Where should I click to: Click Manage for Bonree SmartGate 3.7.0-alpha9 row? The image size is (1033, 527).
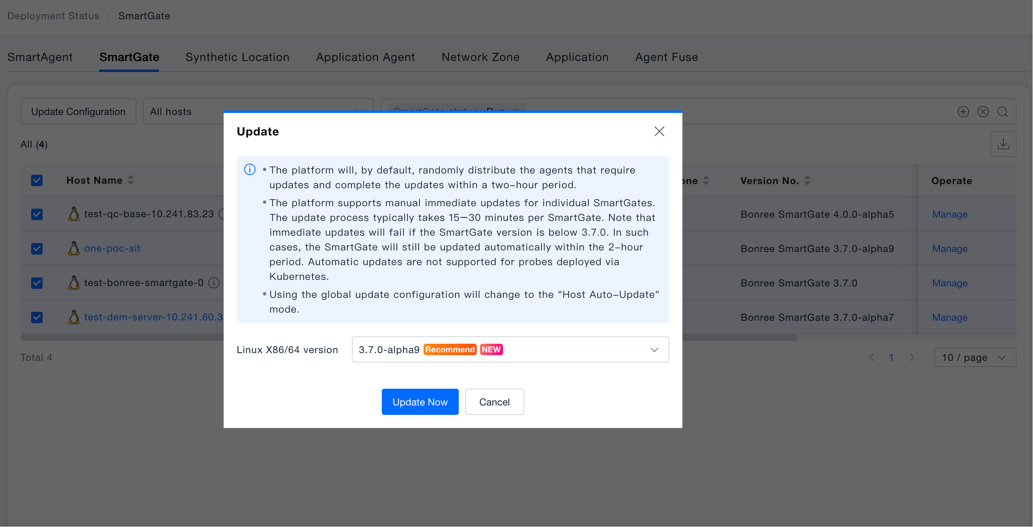tap(950, 249)
